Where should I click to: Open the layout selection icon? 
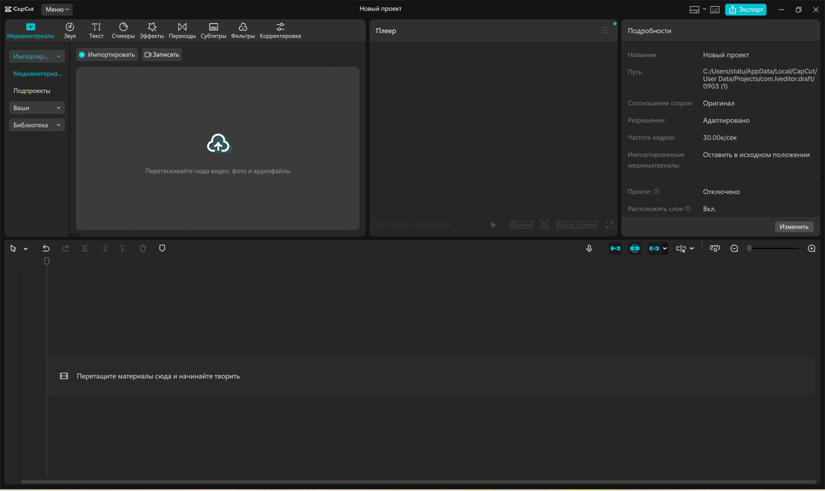pos(694,10)
